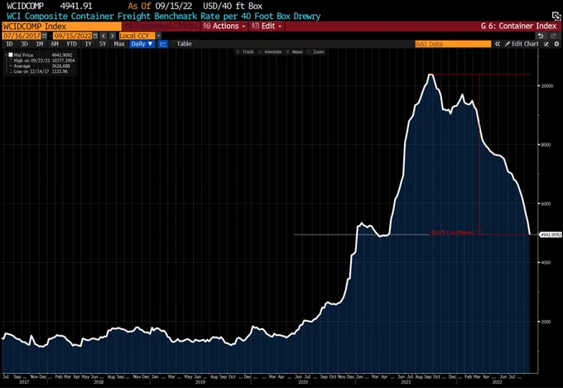This screenshot has width=563, height=388.
Task: Select 1M time range
Action: click(39, 44)
